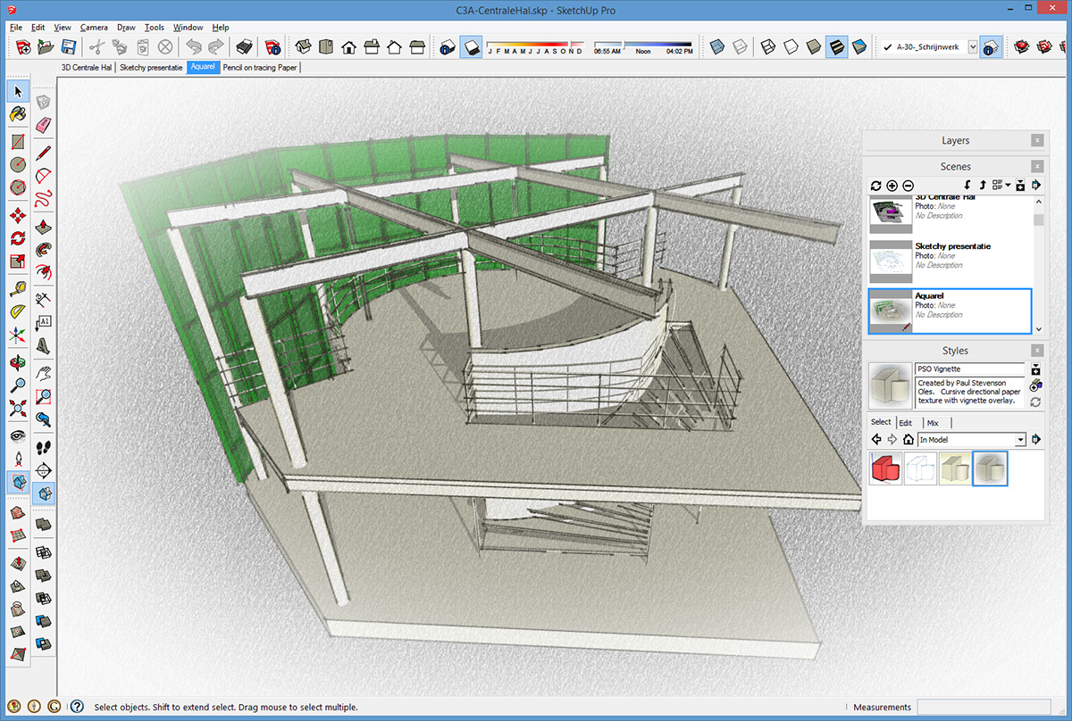The image size is (1072, 721).
Task: Open the Scenes view options dropdown
Action: (x=1001, y=186)
